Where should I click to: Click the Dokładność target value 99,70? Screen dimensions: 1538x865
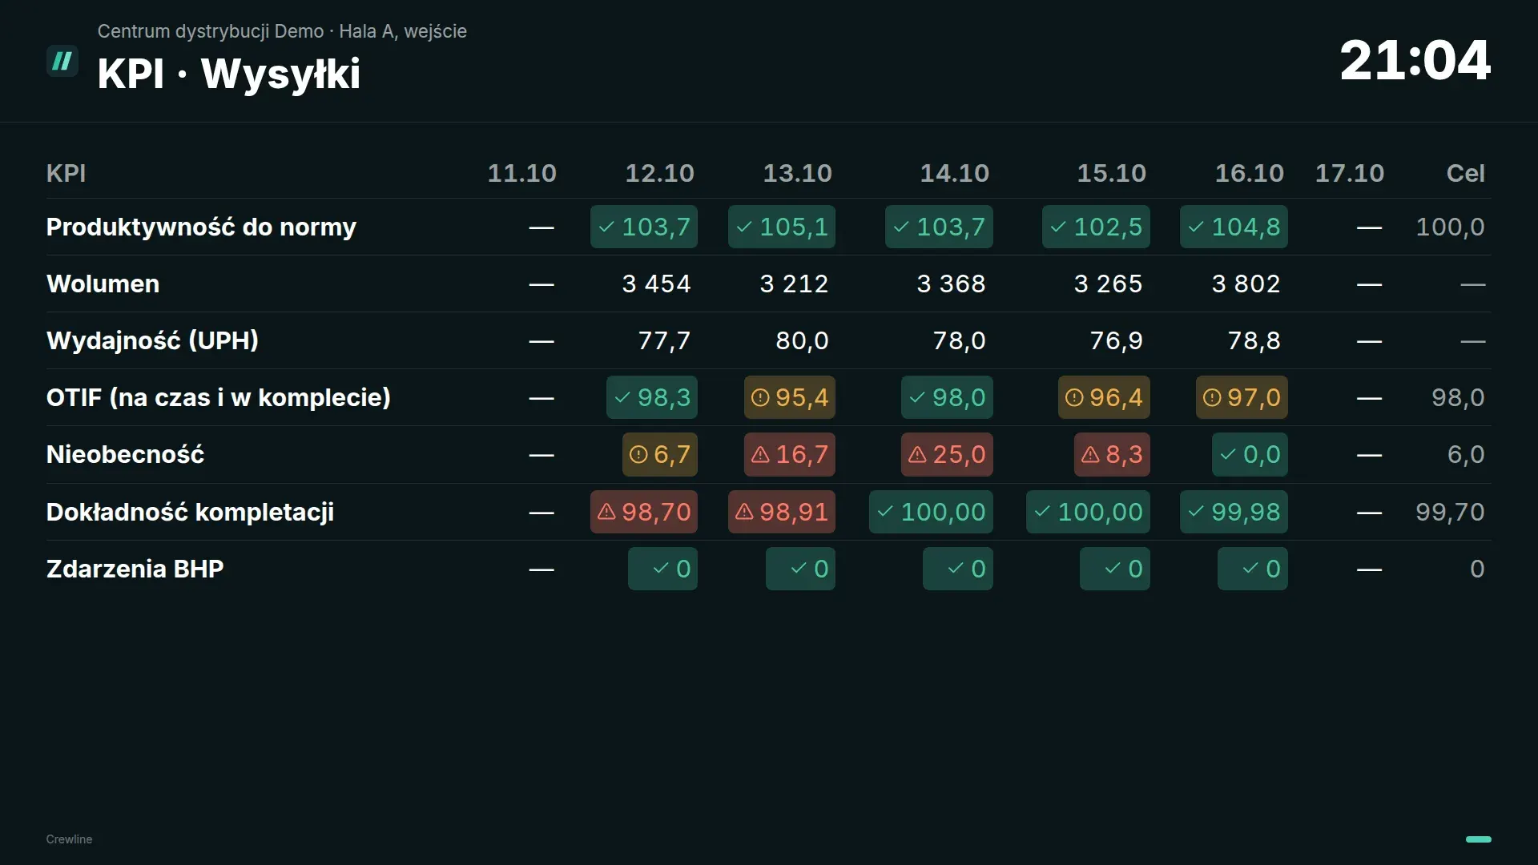(1450, 512)
